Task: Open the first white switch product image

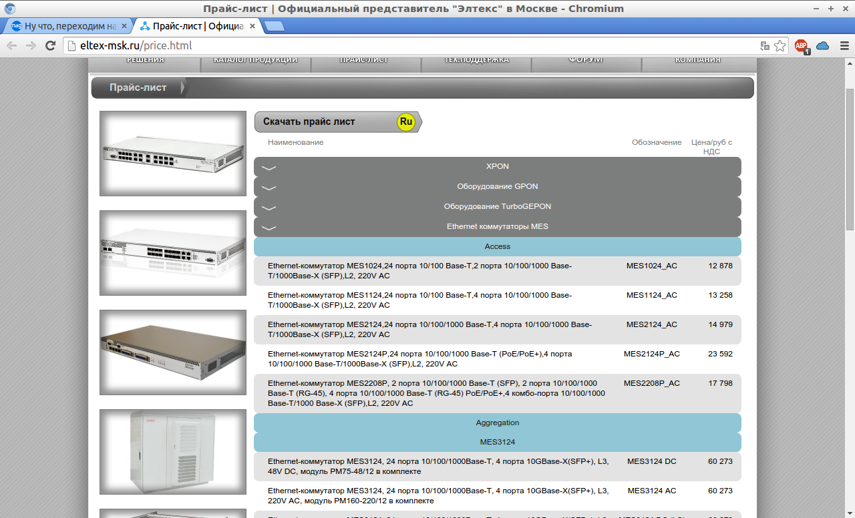Action: 173,154
